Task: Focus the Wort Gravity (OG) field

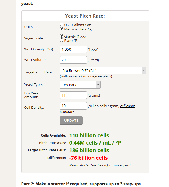Action: (73, 49)
